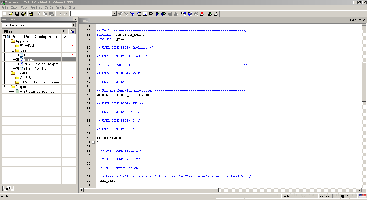
Task: Open the Help menu
Action: coord(72,8)
